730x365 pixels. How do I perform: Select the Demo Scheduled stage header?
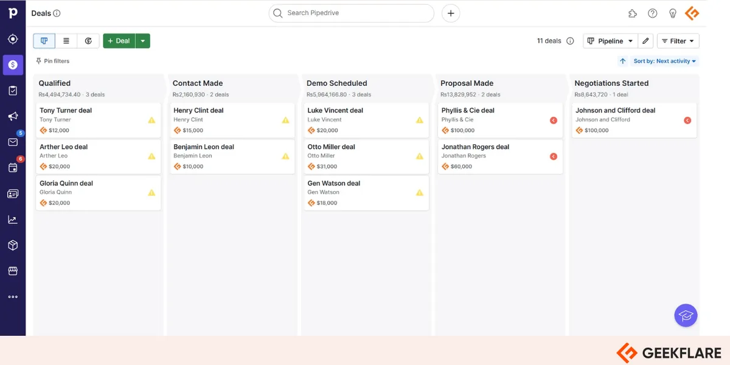[x=336, y=83]
